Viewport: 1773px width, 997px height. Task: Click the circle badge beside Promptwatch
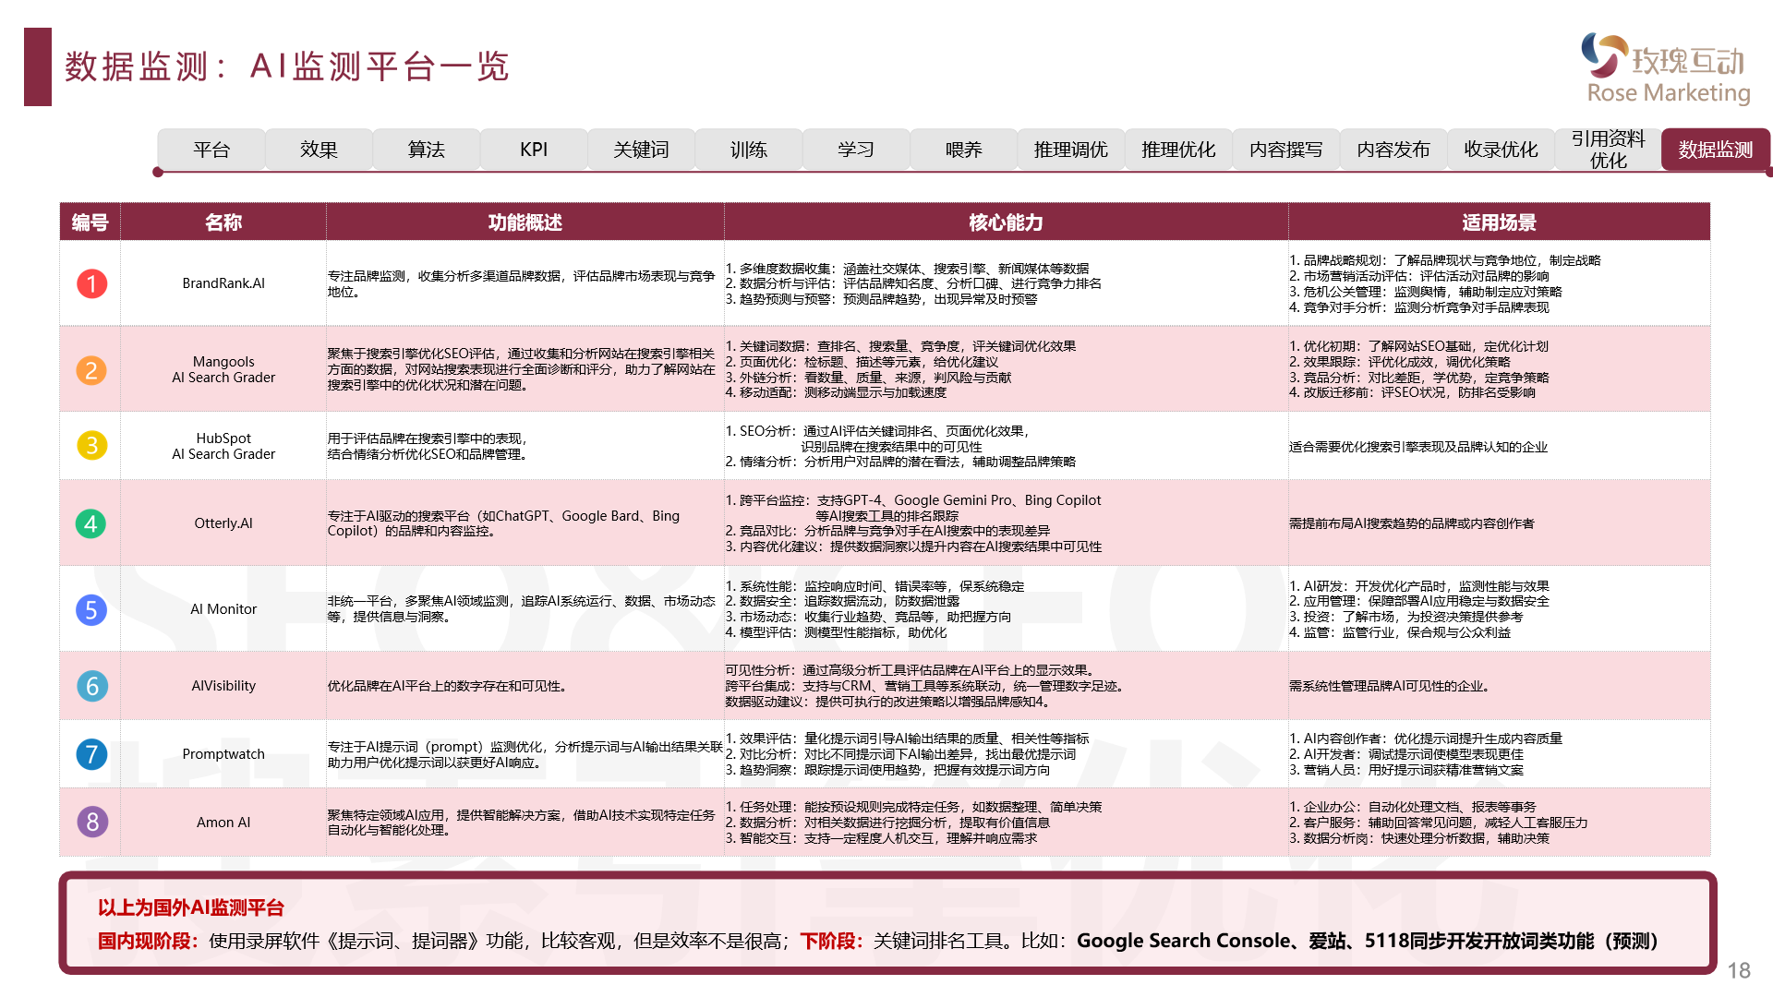90,754
